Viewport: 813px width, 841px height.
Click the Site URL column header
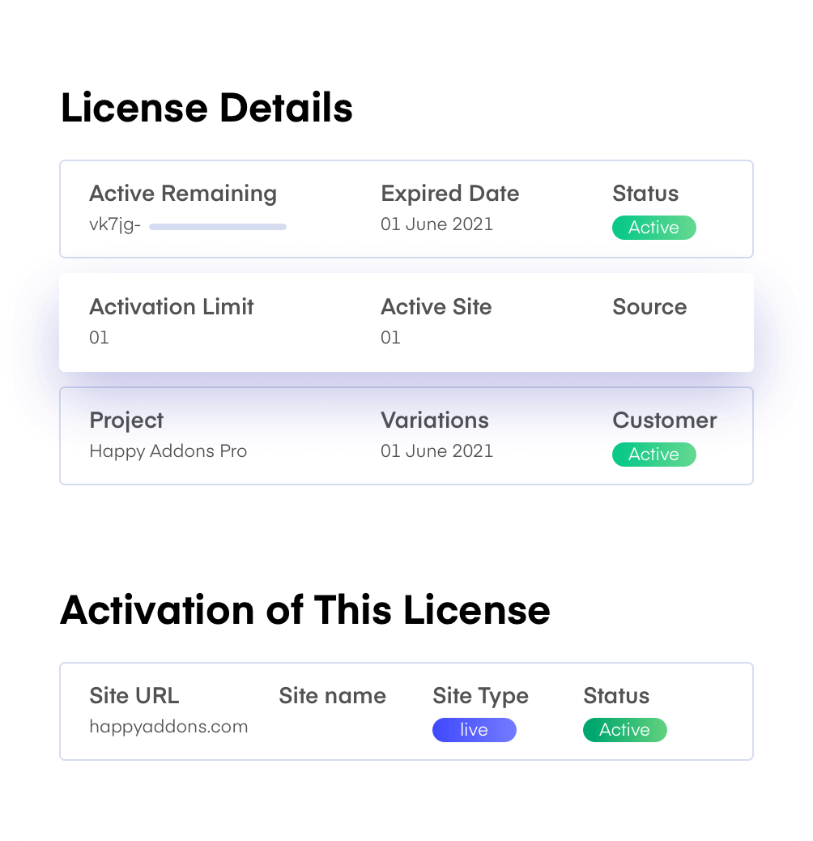click(134, 696)
